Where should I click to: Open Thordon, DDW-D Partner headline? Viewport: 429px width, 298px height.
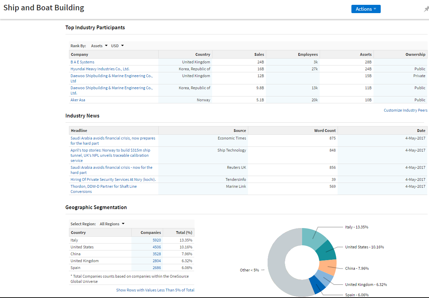(103, 189)
